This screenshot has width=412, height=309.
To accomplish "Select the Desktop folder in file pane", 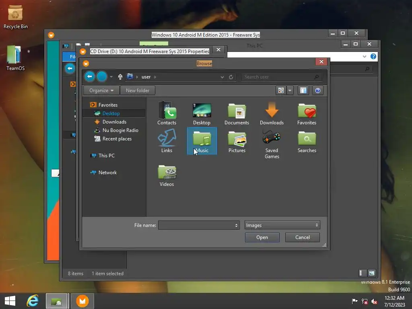I will coord(202,113).
